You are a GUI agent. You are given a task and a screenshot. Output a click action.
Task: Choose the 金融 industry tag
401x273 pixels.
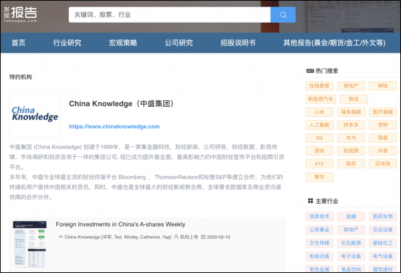(x=351, y=216)
